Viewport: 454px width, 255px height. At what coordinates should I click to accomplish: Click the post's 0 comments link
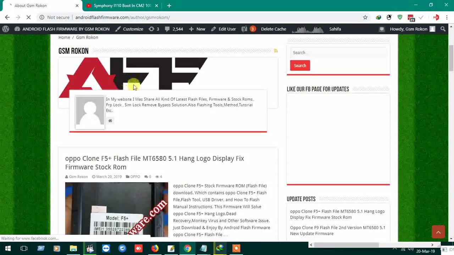coord(148,177)
